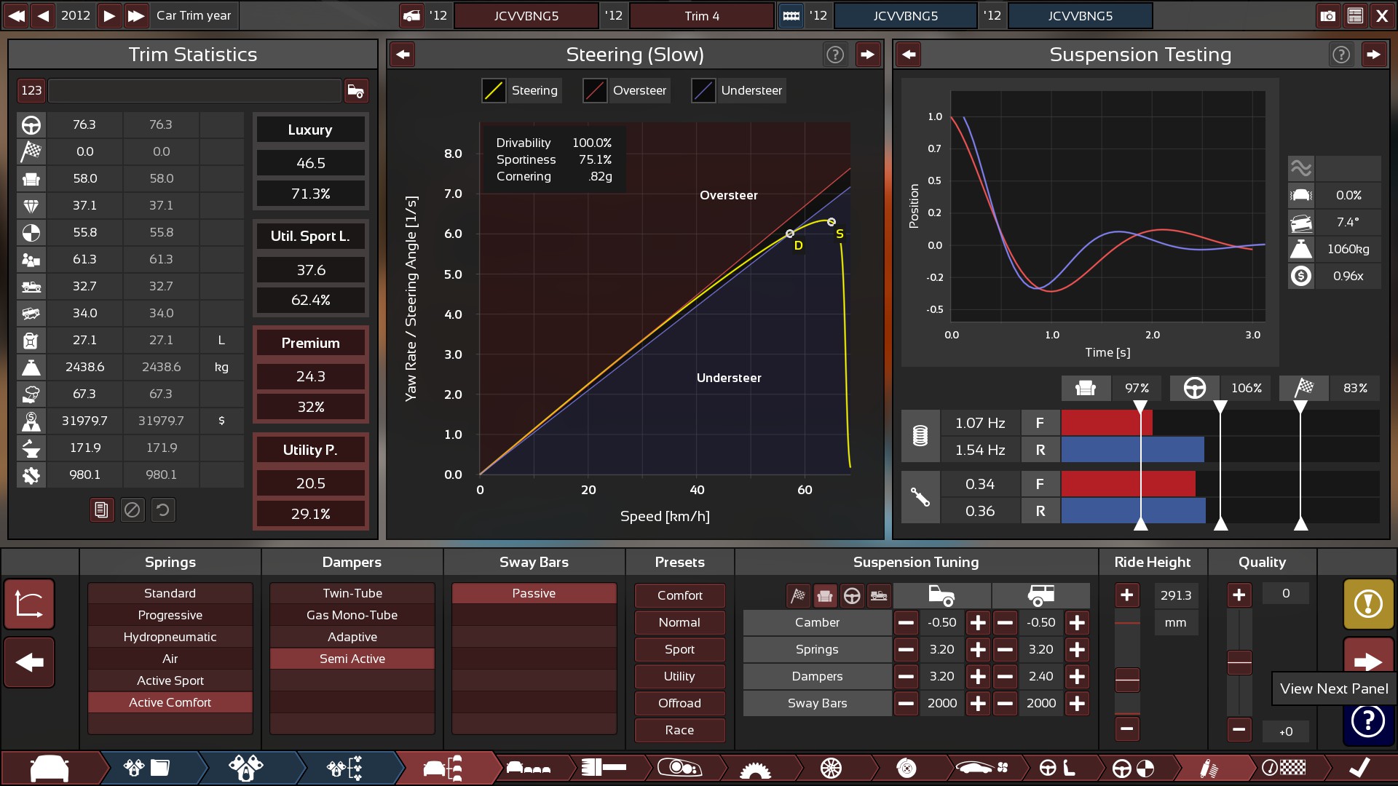Apply the Race suspension preset
The height and width of the screenshot is (786, 1398).
click(679, 730)
